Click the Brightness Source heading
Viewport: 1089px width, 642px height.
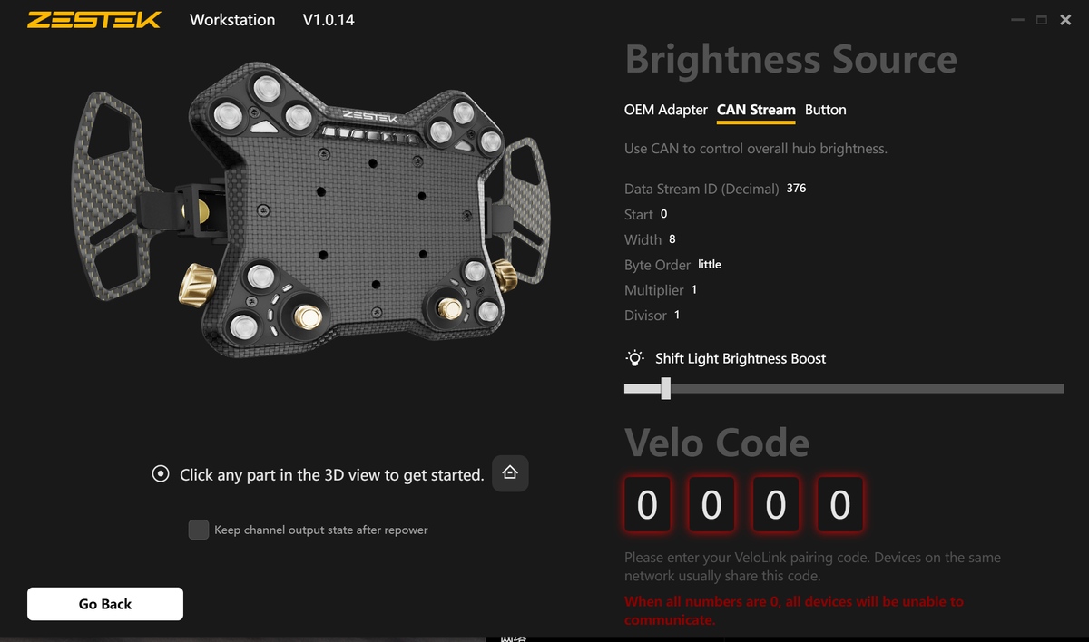pyautogui.click(x=791, y=60)
